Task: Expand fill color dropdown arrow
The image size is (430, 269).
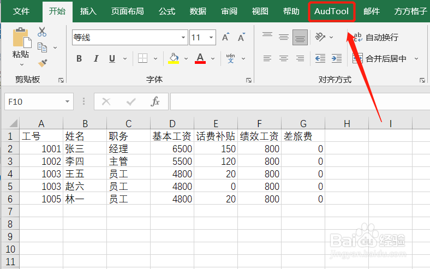Action: (186, 58)
